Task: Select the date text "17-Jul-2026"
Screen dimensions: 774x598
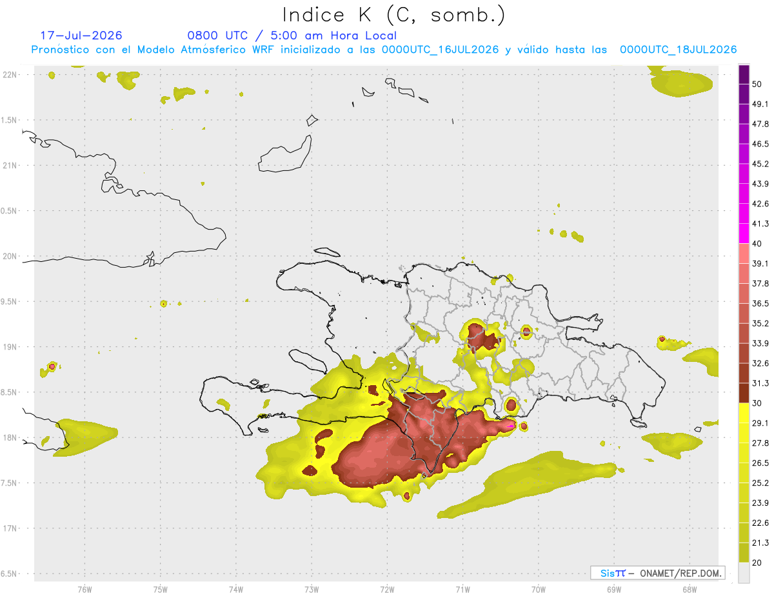Action: click(81, 35)
